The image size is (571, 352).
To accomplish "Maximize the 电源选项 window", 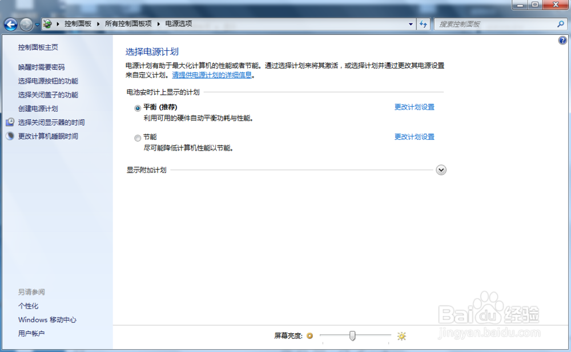I will click(535, 5).
